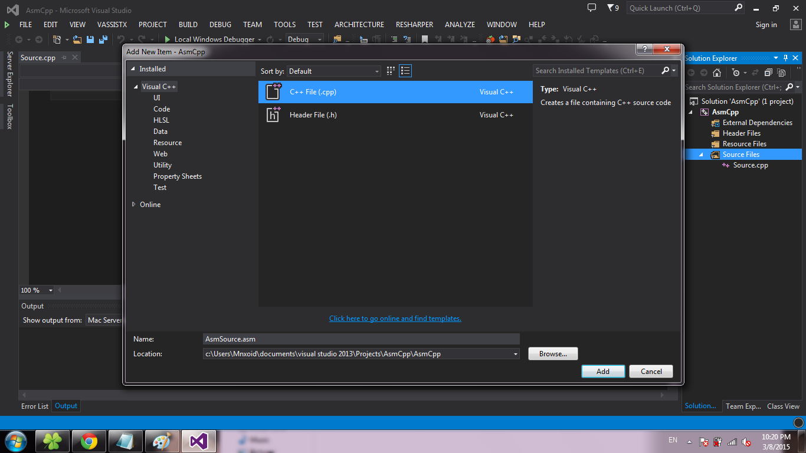Click the bookmark toolbar icon

(424, 40)
